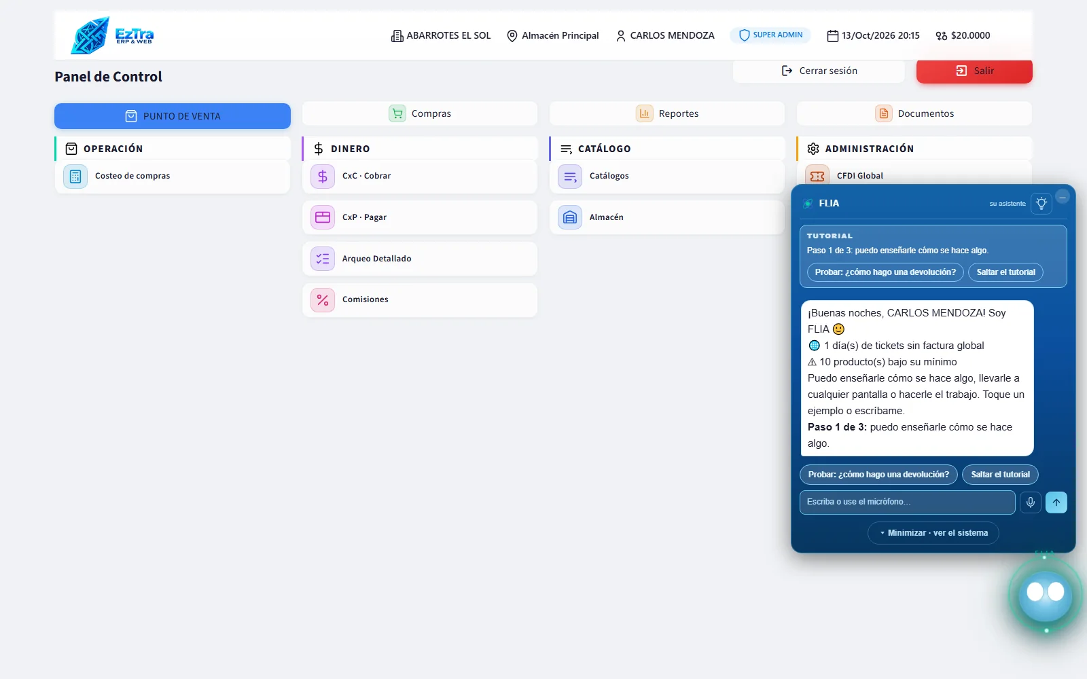Select the PUNTO DE VENTA tab
The image size is (1087, 679).
click(x=173, y=116)
